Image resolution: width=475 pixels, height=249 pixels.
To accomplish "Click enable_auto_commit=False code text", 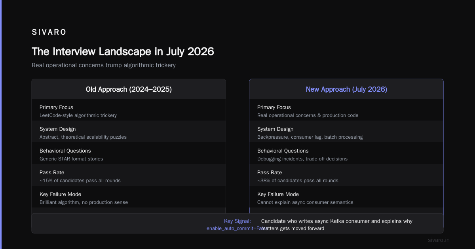I will pyautogui.click(x=237, y=228).
